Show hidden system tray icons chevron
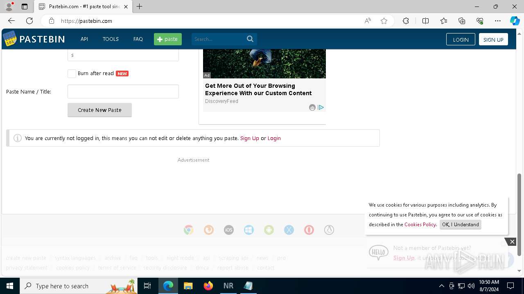The image size is (524, 294). coord(441,286)
